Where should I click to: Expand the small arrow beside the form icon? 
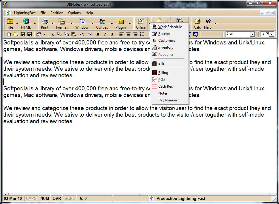(45, 34)
